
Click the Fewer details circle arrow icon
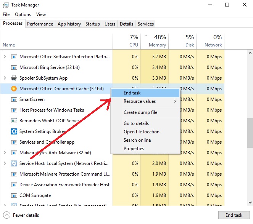point(6,215)
